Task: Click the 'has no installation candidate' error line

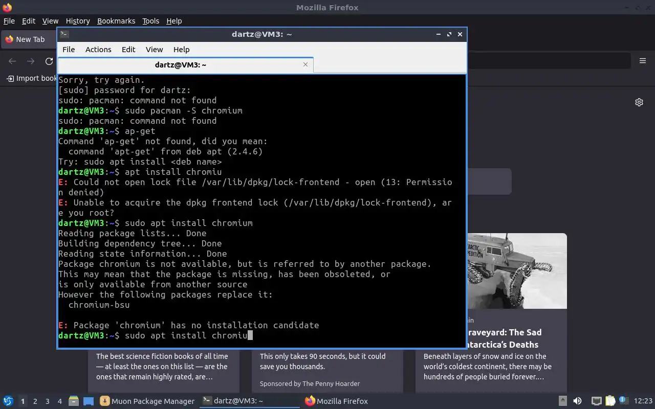Action: pos(189,325)
